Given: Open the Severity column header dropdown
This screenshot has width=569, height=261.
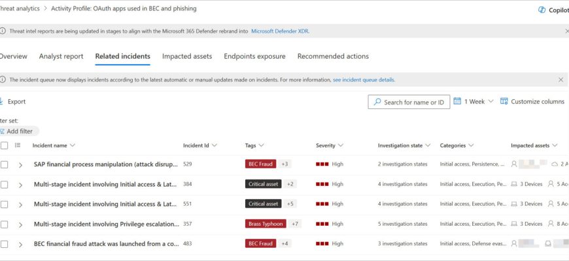Looking at the screenshot, I should pos(330,146).
